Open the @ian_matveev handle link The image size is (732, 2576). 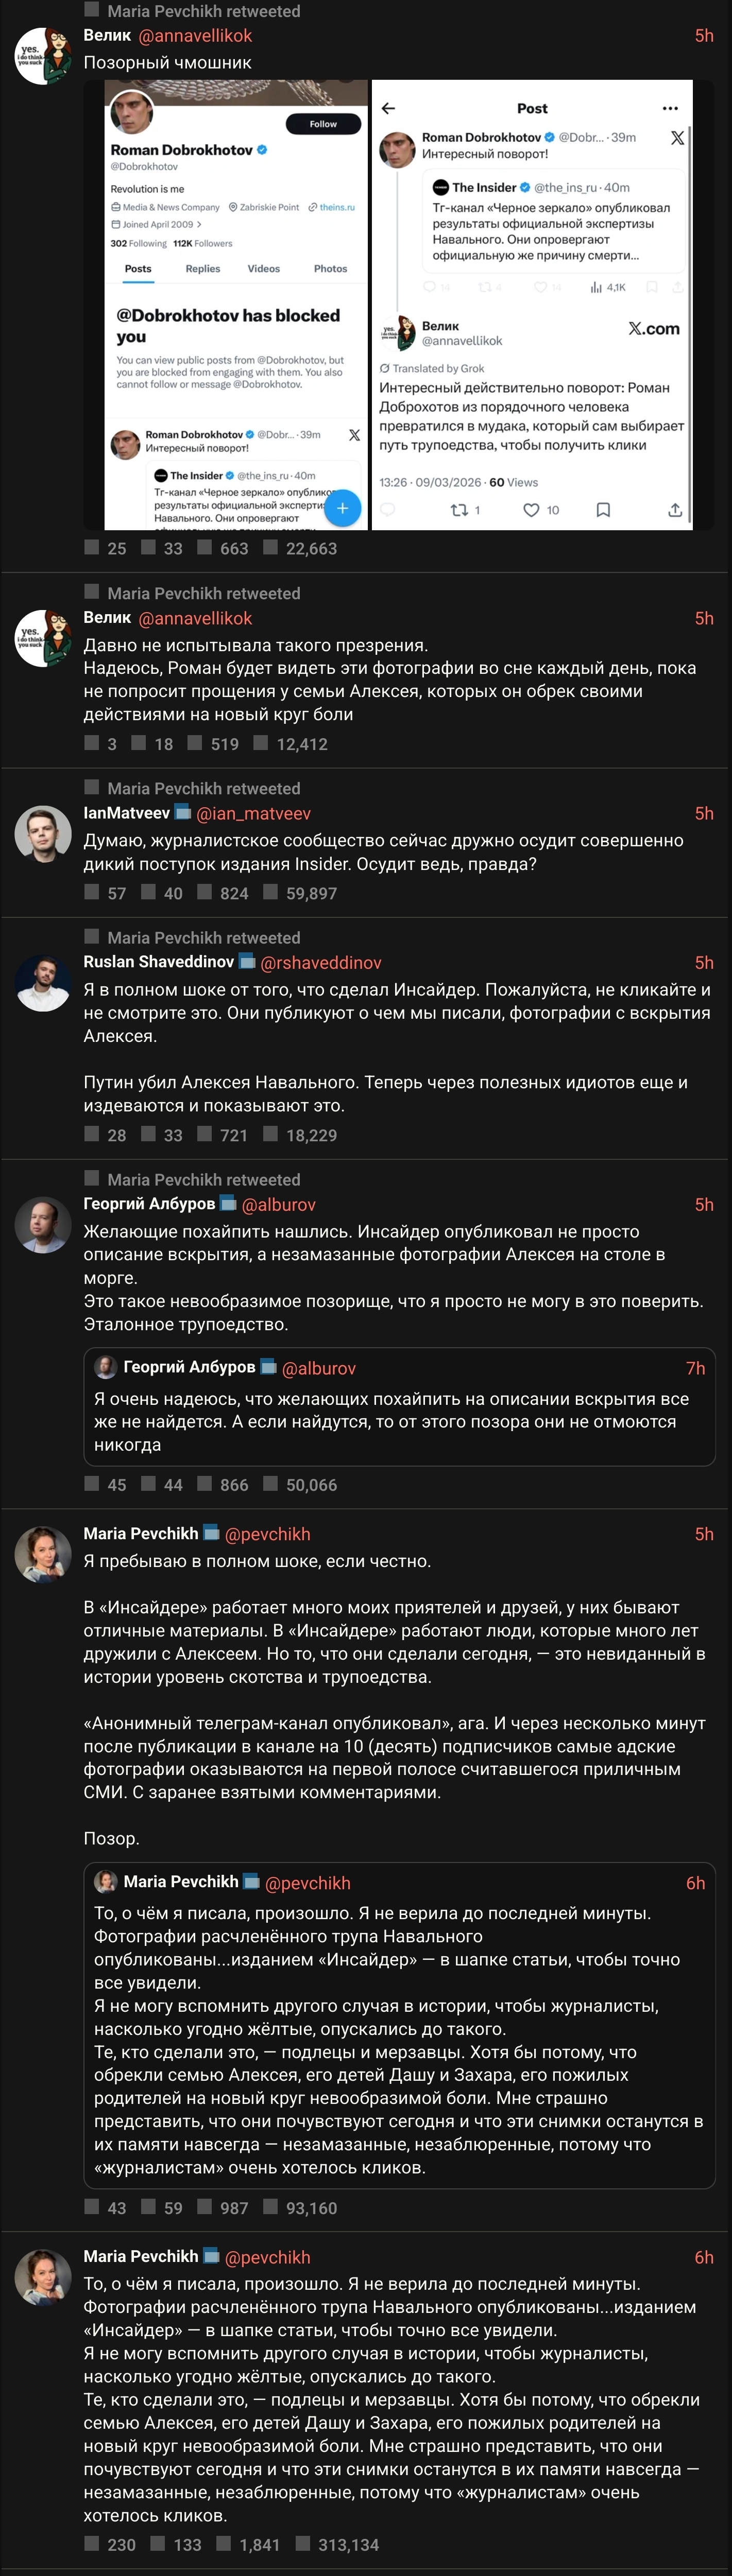pos(254,813)
